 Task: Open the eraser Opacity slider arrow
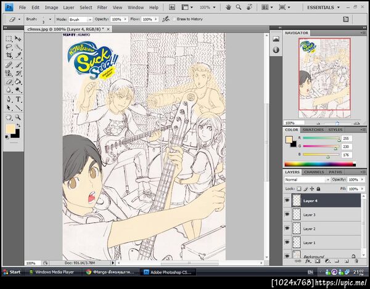(x=125, y=19)
